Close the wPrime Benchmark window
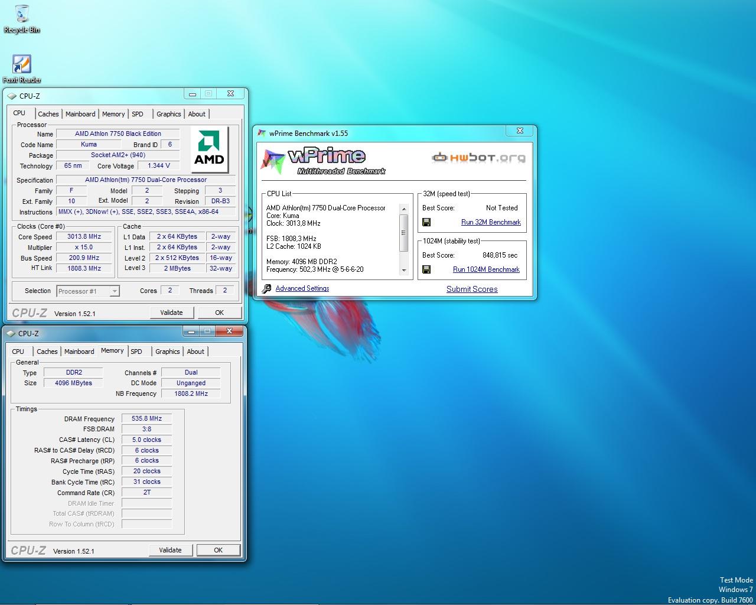Screen dimensions: 756x605 [520, 131]
